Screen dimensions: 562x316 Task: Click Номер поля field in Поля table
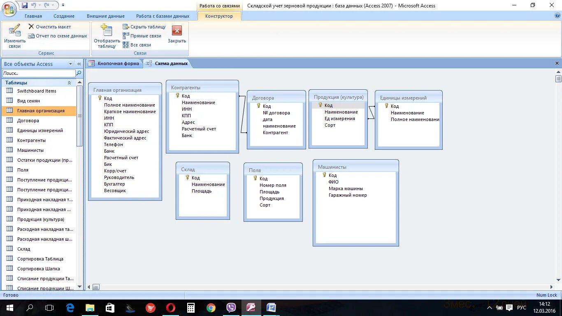click(273, 185)
